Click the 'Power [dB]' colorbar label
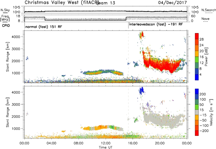 pos(206,57)
